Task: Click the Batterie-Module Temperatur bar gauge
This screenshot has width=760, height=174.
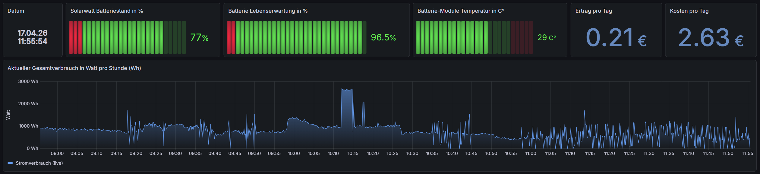Action: pyautogui.click(x=474, y=37)
